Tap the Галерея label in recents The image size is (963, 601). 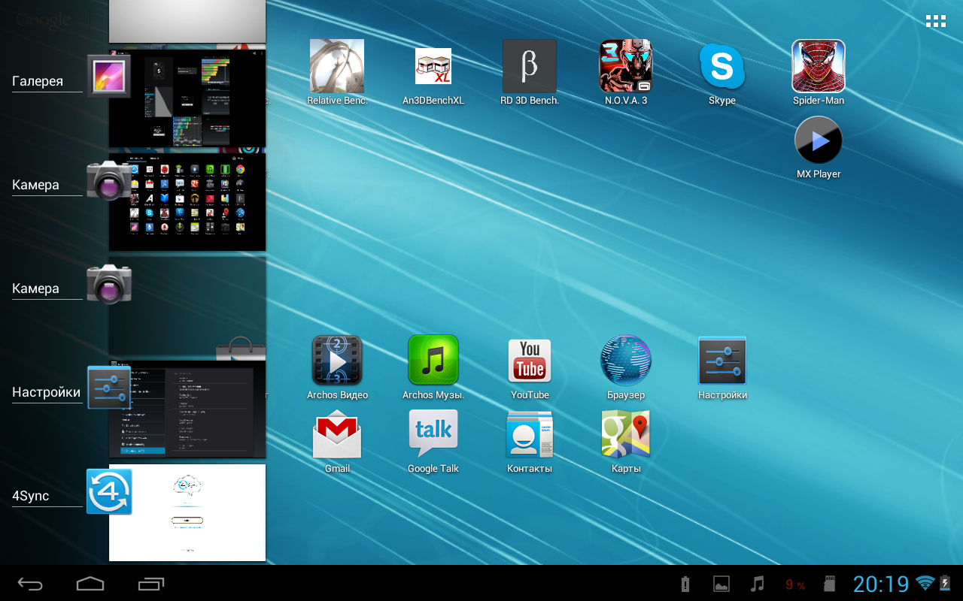click(38, 81)
